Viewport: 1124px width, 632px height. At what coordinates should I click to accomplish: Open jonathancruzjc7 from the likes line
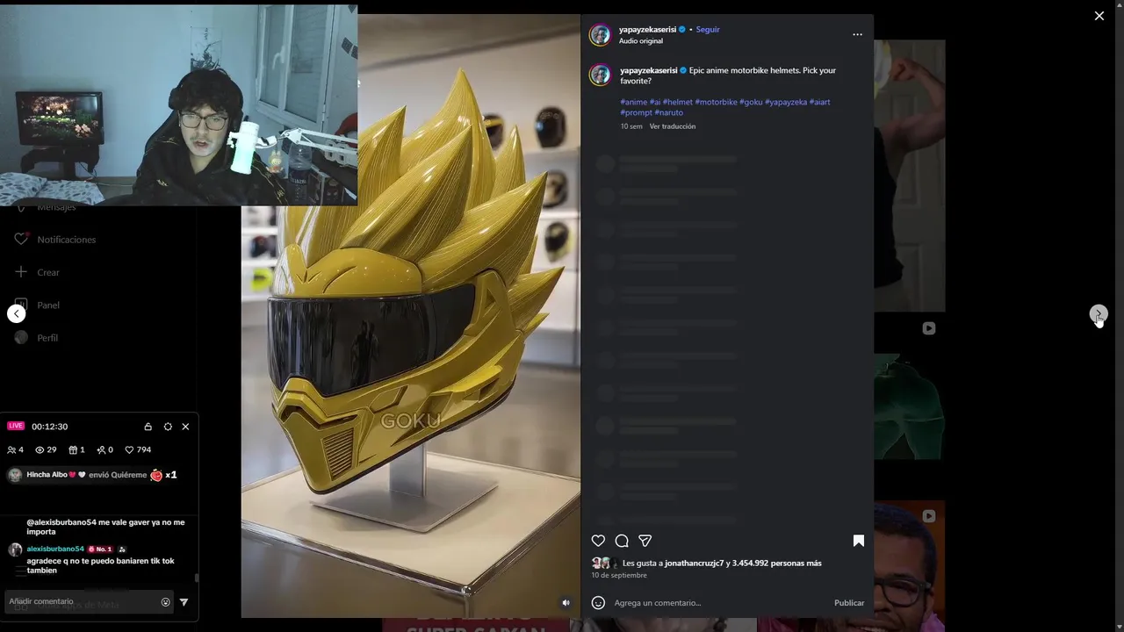tap(694, 564)
